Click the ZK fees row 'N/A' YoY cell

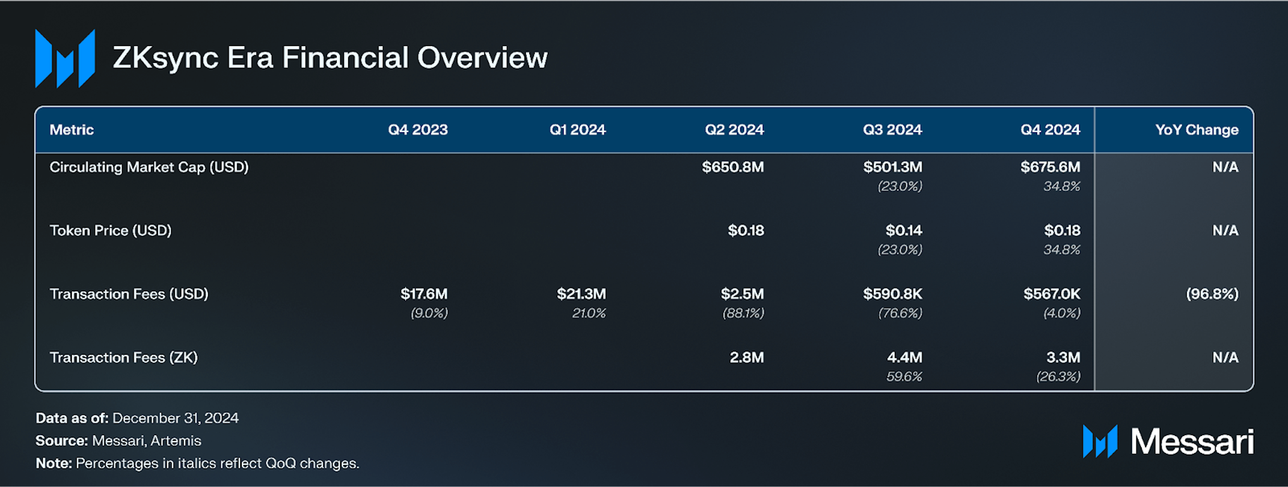[x=1225, y=358]
